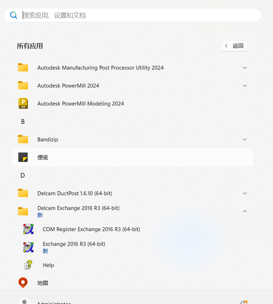Launch Exchange 2016 R3 (64-bit) app icon
The width and height of the screenshot is (273, 304).
click(28, 247)
